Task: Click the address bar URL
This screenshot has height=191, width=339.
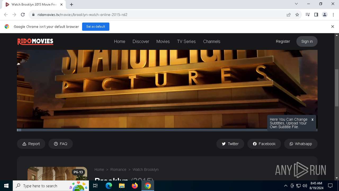Action: click(x=82, y=15)
